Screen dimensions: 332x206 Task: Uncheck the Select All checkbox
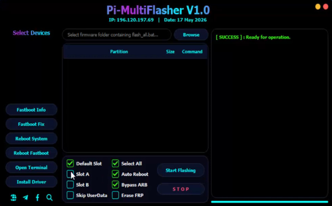(x=116, y=164)
